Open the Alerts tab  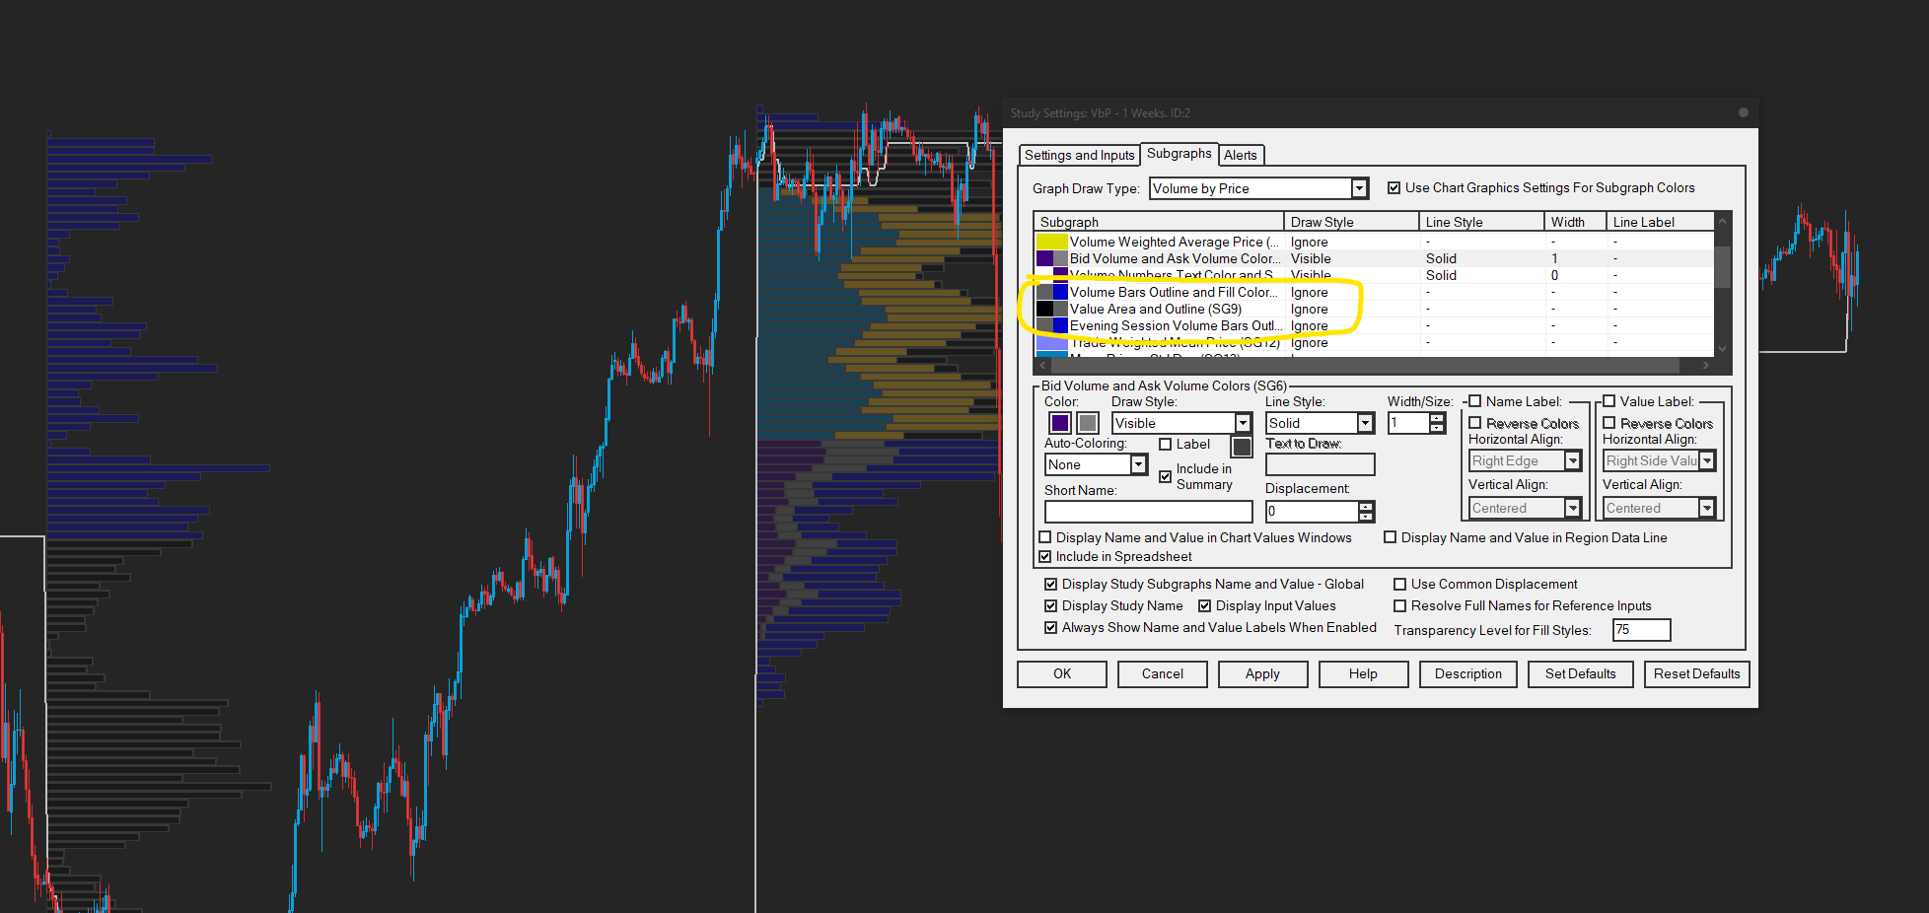point(1241,155)
